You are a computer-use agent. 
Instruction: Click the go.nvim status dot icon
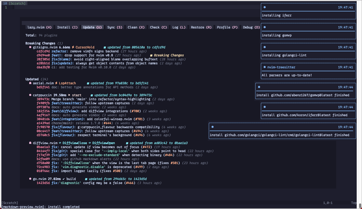[30, 179]
